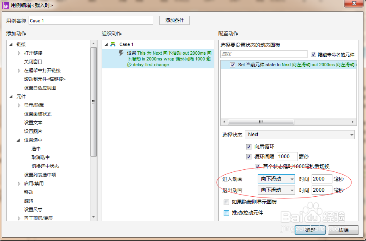Select 取消选中 action

tap(40, 157)
